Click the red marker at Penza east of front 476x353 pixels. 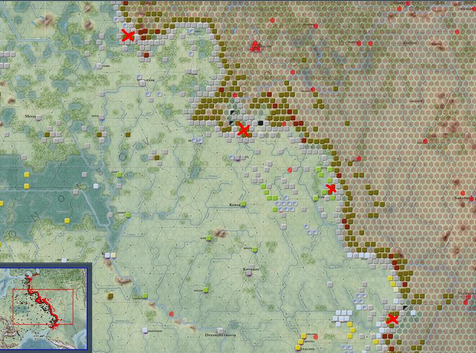425,141
